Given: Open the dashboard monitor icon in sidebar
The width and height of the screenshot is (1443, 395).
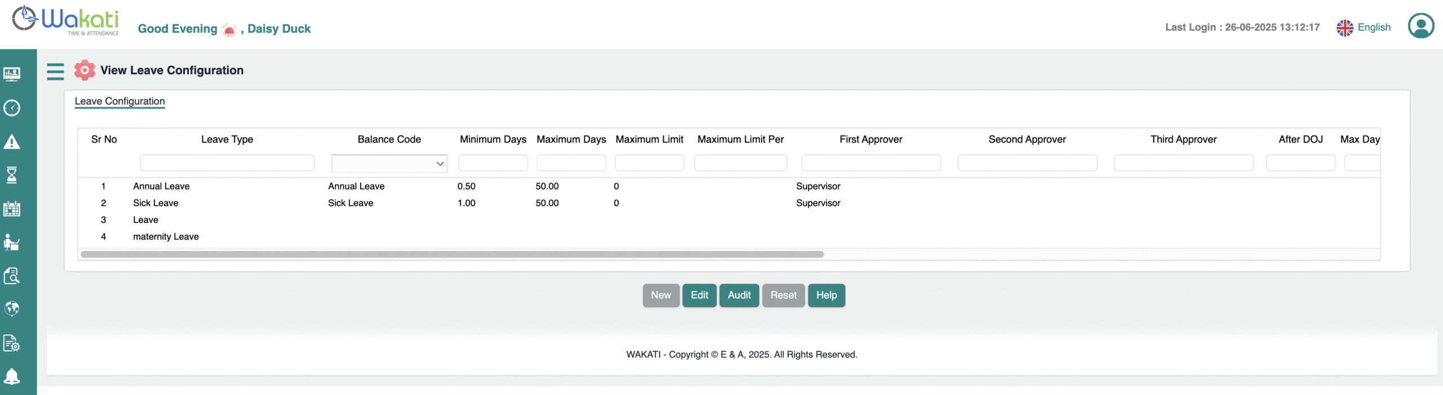Looking at the screenshot, I should [x=12, y=74].
